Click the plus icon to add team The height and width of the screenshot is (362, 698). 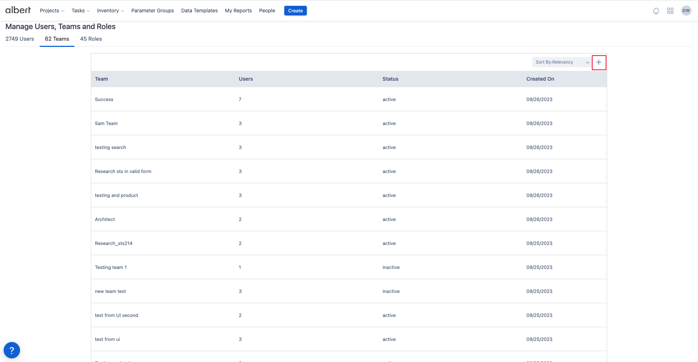pos(599,63)
